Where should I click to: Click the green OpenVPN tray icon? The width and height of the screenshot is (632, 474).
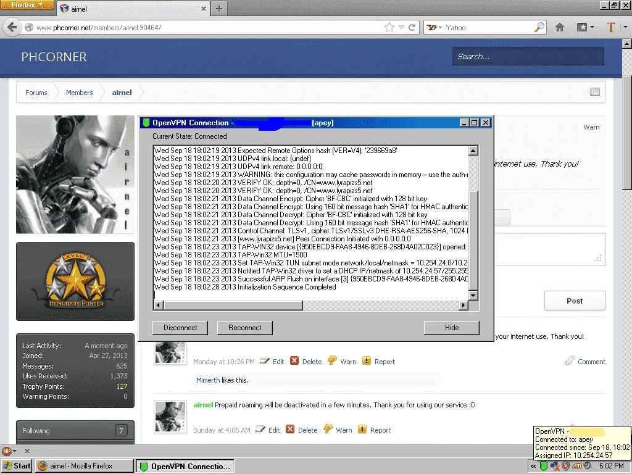pos(544,466)
